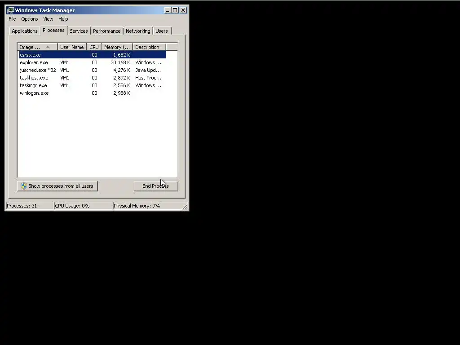This screenshot has width=460, height=345.
Task: Click the Processes: 31 status entry
Action: (x=29, y=206)
